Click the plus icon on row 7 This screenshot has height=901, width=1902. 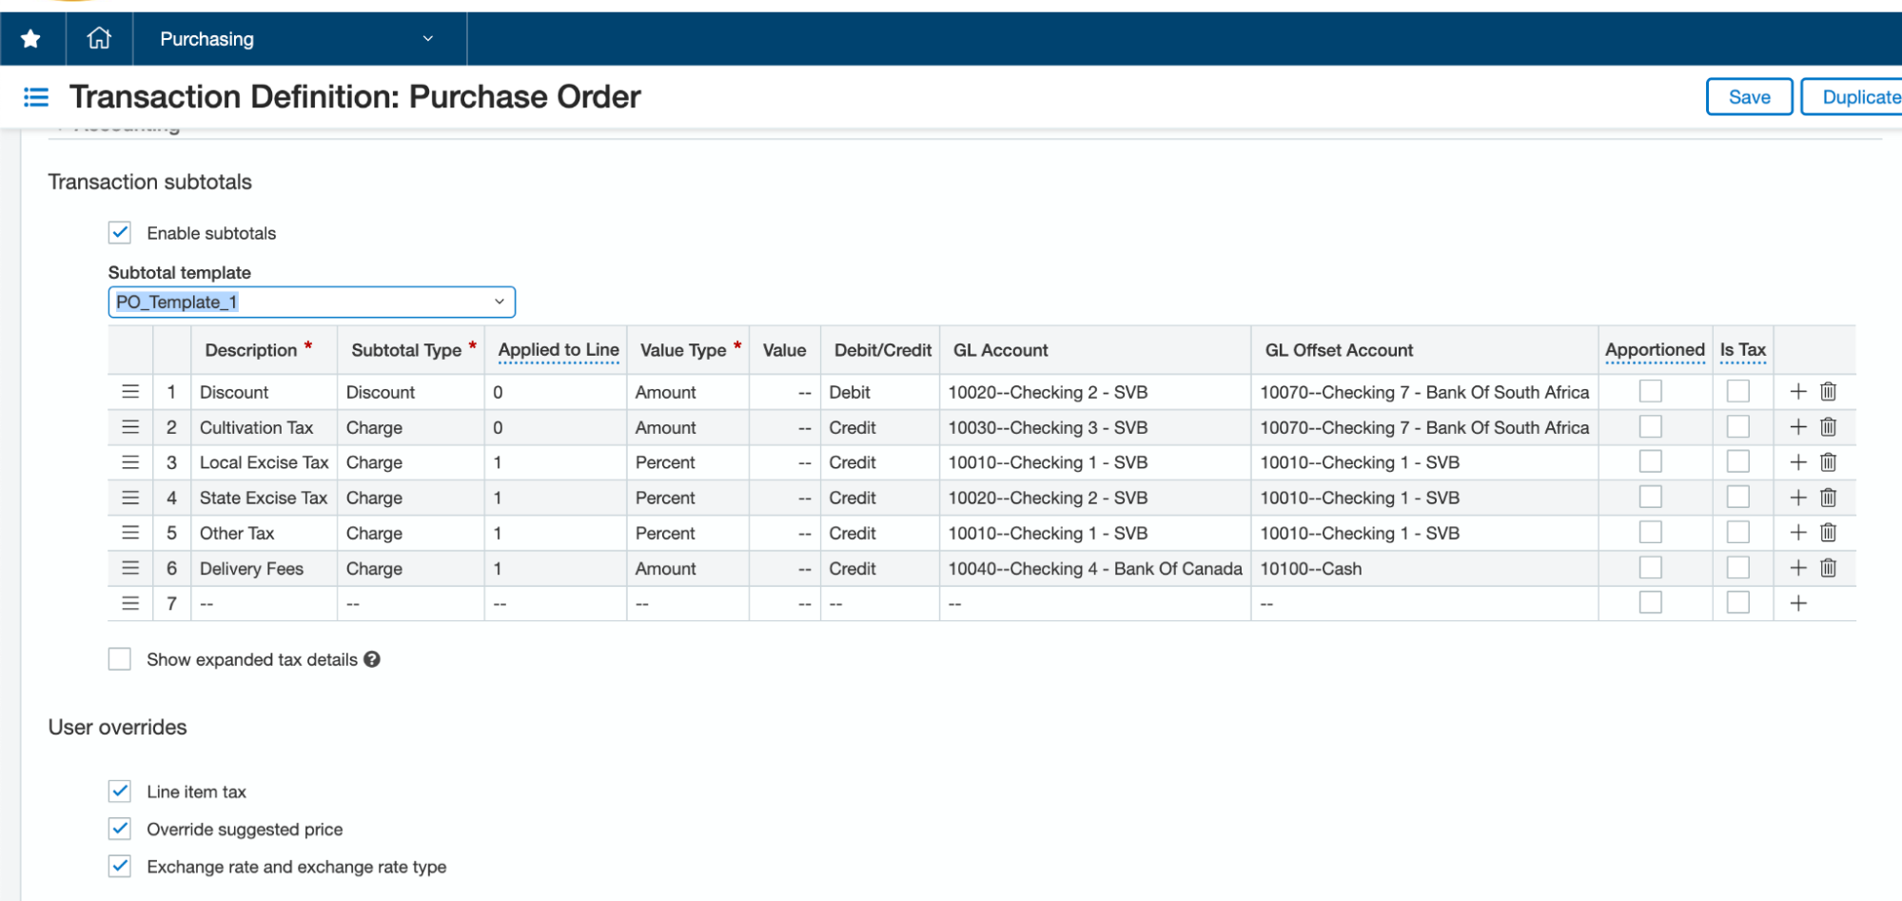click(x=1798, y=602)
